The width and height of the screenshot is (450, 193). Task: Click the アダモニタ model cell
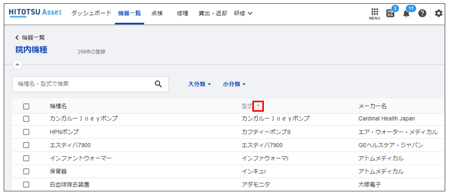pyautogui.click(x=256, y=185)
